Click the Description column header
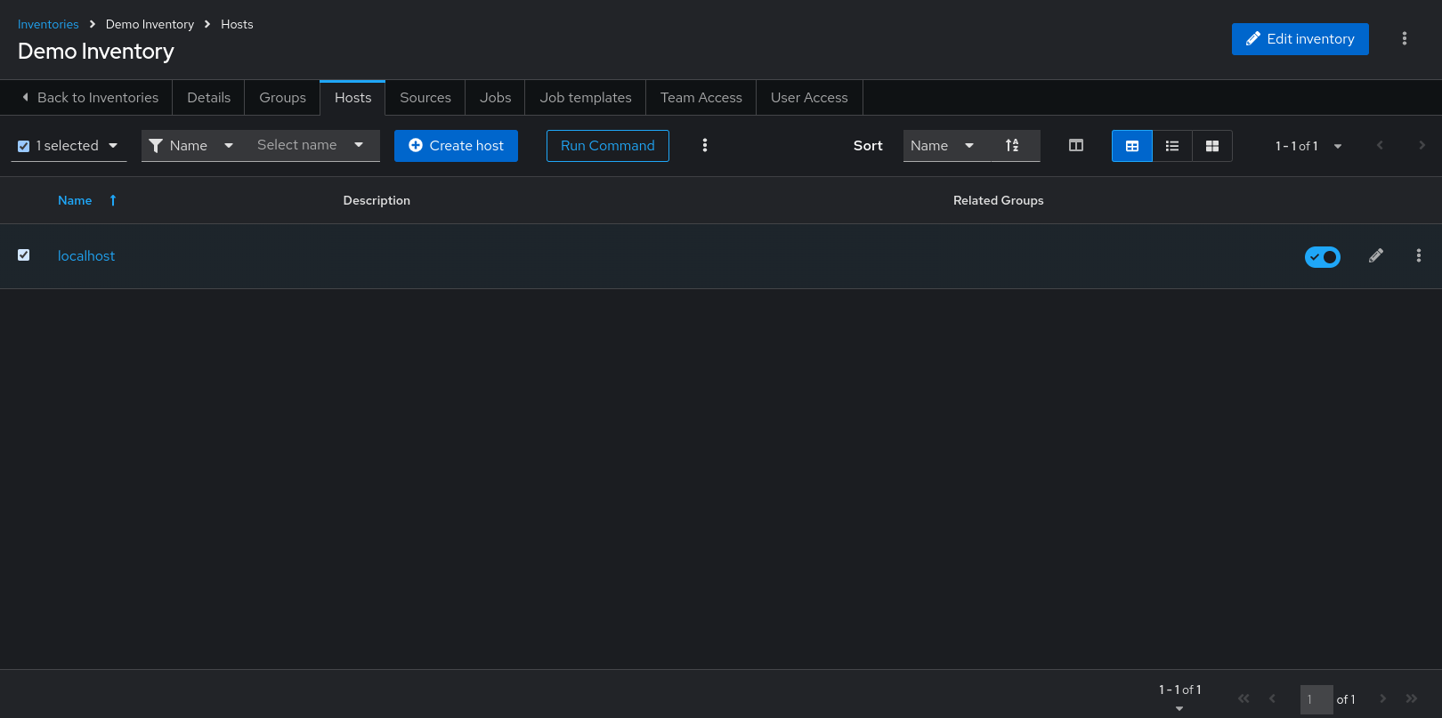Image resolution: width=1442 pixels, height=718 pixels. (377, 200)
